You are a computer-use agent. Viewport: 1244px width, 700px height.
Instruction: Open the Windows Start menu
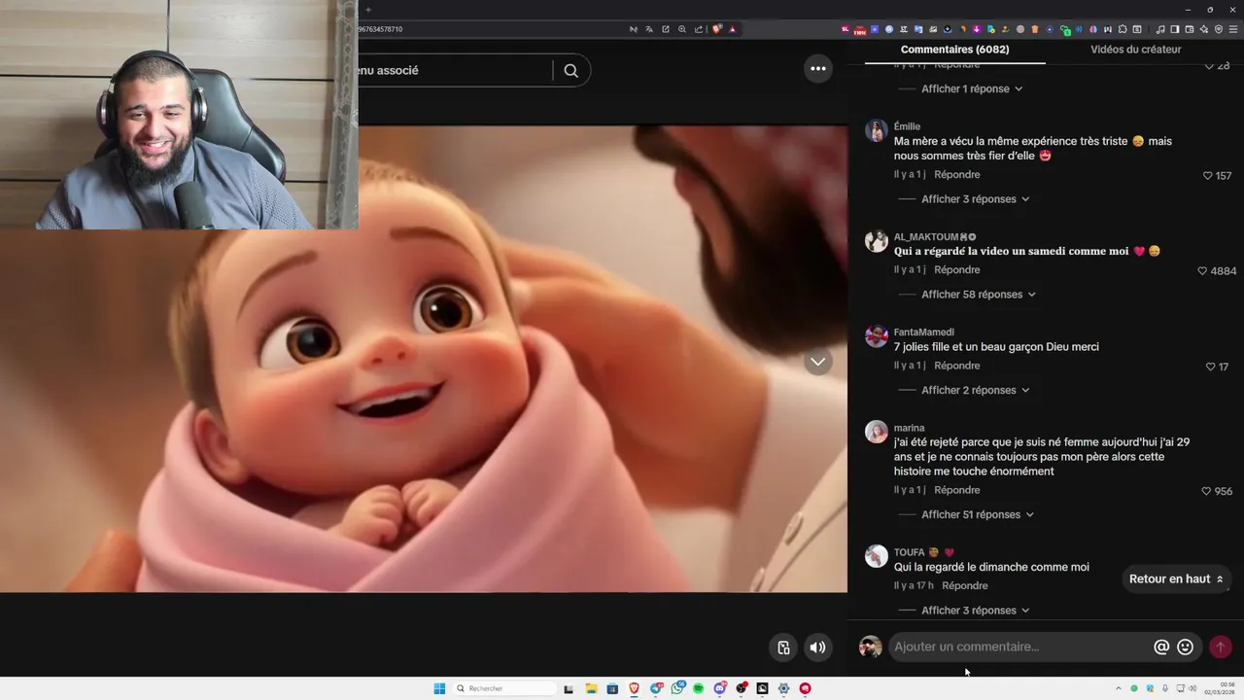coord(439,688)
